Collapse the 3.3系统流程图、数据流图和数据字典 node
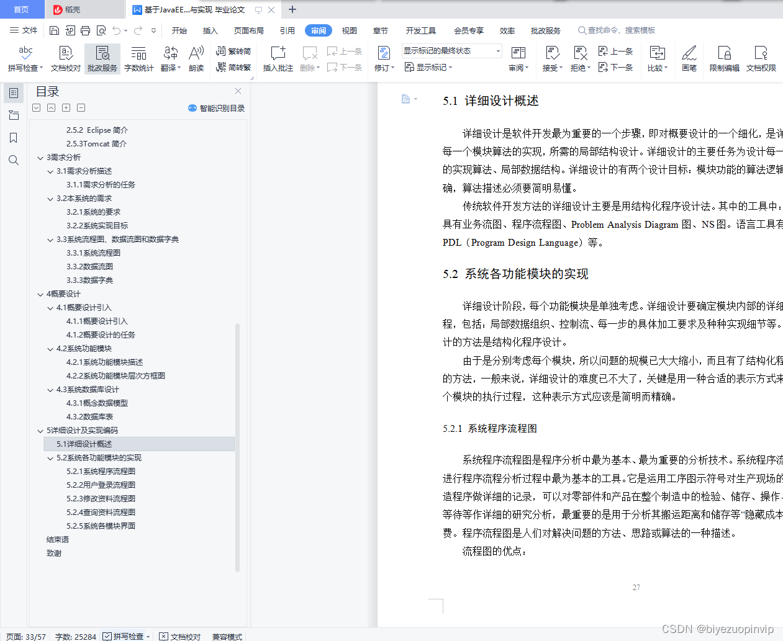Screen dimensions: 783x641 tap(50, 240)
